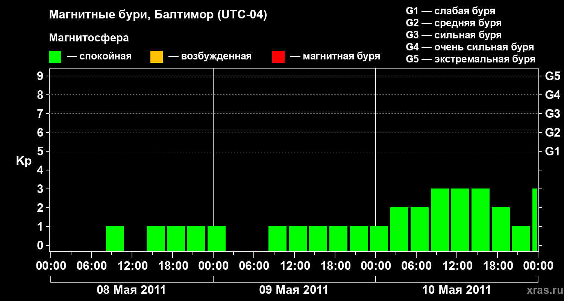Click legend line 'G3 — сильная буря'
564x301 pixels.
tap(453, 35)
